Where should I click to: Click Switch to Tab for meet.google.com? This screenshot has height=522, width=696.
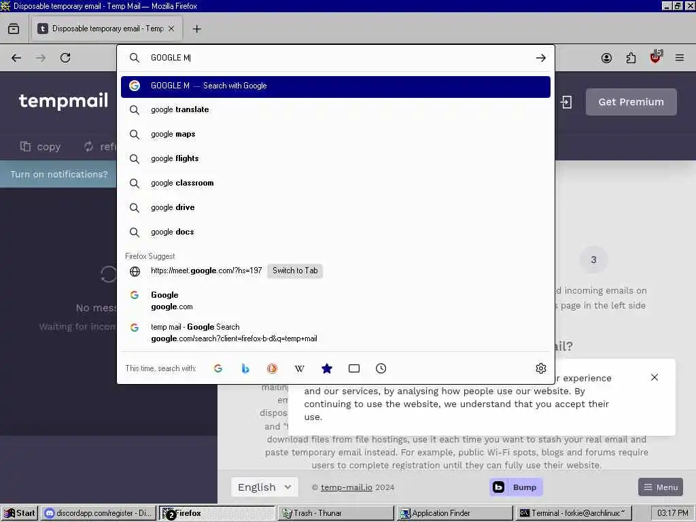pos(295,271)
